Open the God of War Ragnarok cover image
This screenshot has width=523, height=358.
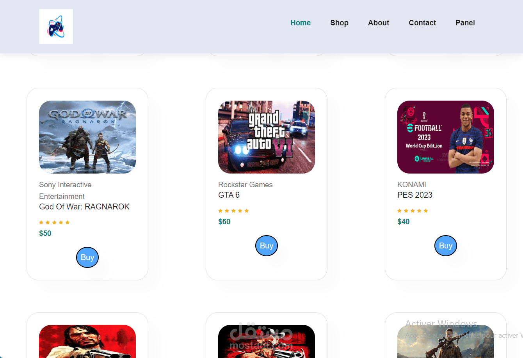click(87, 137)
